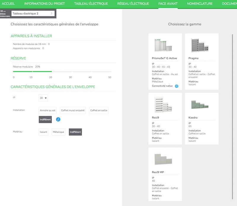Go to Informations du projet tab
237x206 pixels.
(44, 4)
